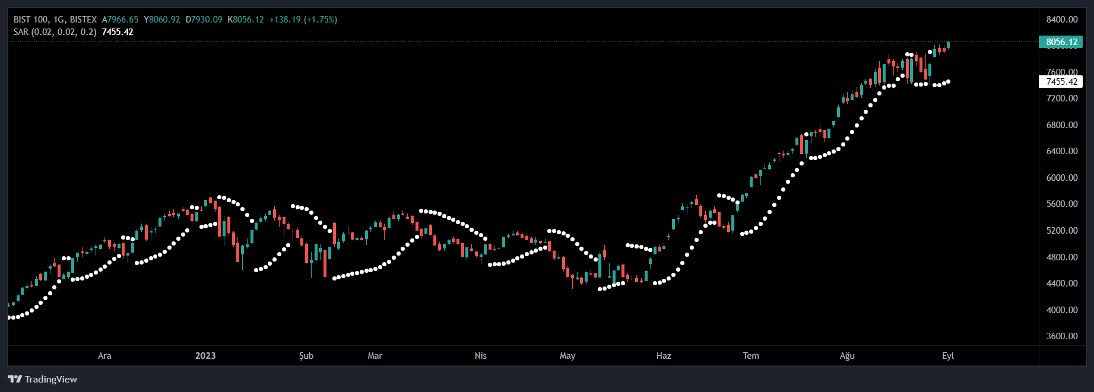Click the BIST 100, 1G, BISTEX symbol title
The width and height of the screenshot is (1094, 392).
coord(55,20)
